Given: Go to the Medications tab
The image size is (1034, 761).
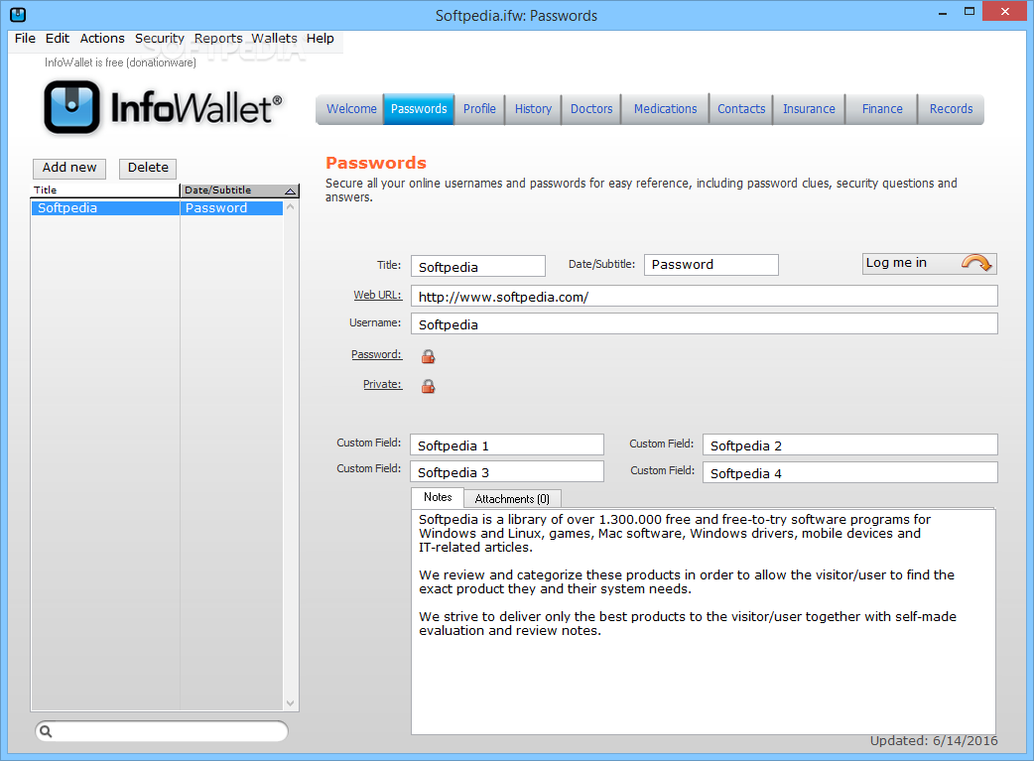Looking at the screenshot, I should tap(666, 109).
